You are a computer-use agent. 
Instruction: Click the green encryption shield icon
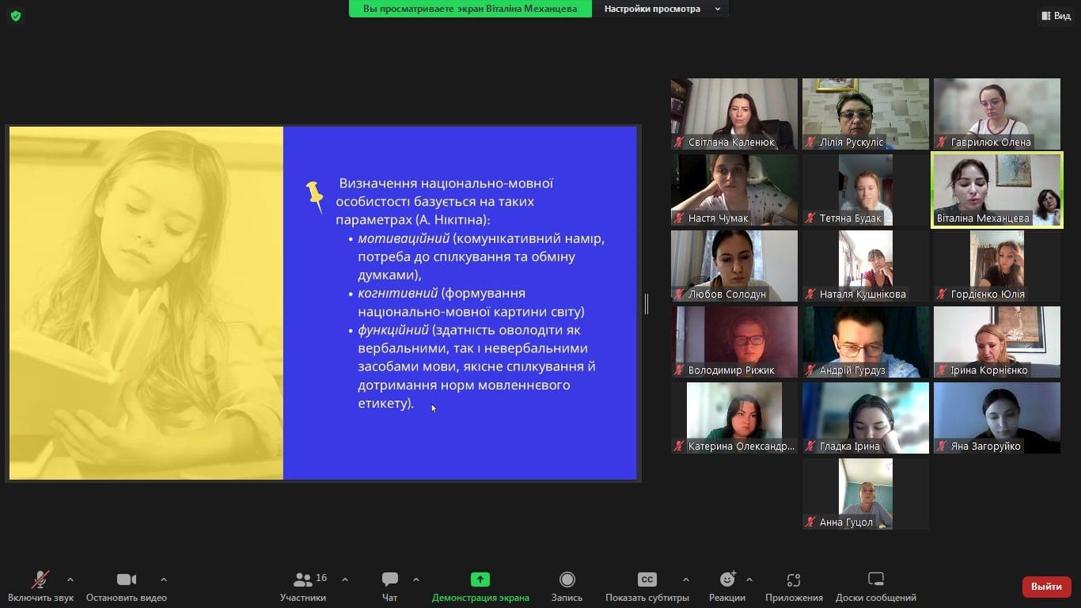point(16,16)
